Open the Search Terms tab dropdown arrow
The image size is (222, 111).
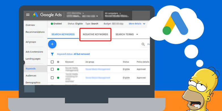pyautogui.click(x=137, y=34)
